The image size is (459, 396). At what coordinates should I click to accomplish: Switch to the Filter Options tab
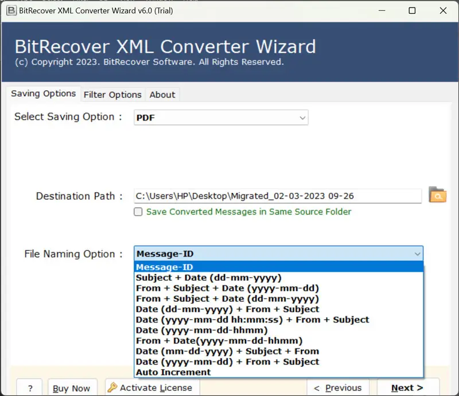(x=112, y=94)
